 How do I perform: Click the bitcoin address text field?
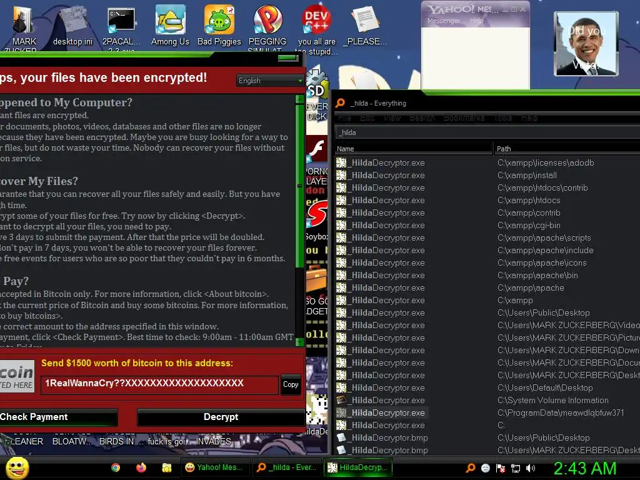(x=159, y=384)
